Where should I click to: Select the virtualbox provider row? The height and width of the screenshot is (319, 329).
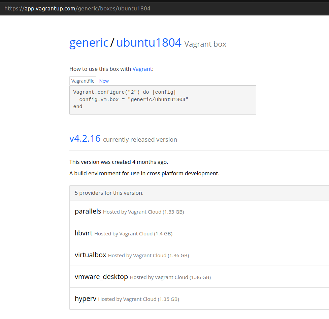(199, 255)
